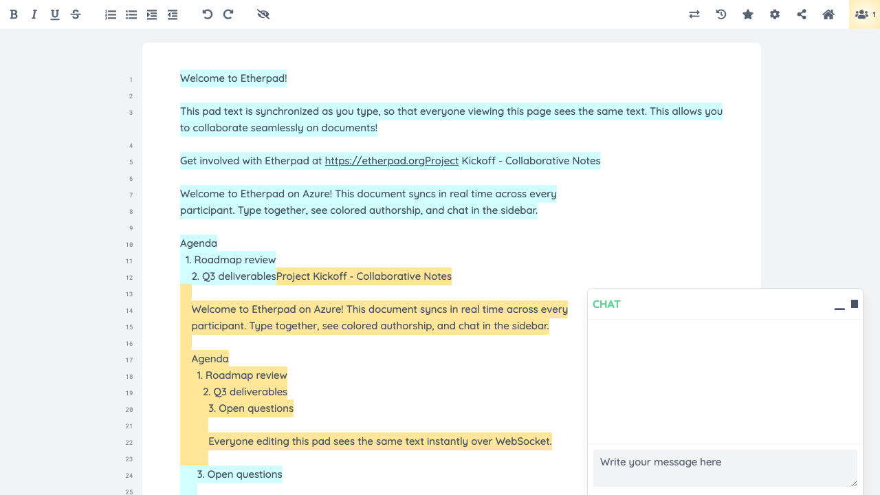Click blue 'Welcome to Etherpad on Azure!' line 7
880x495 pixels.
[368, 194]
